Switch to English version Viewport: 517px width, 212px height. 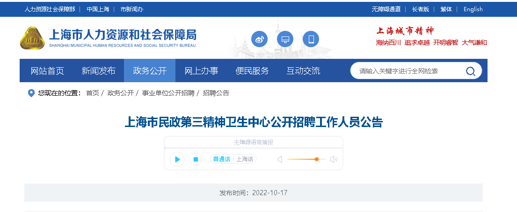pos(473,9)
